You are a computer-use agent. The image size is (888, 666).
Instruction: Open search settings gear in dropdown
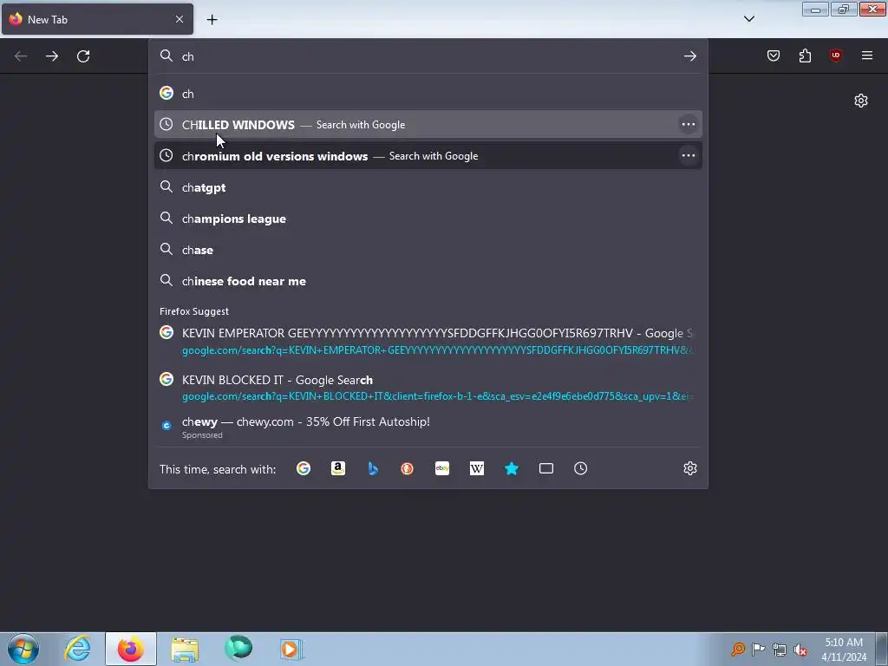coord(689,468)
